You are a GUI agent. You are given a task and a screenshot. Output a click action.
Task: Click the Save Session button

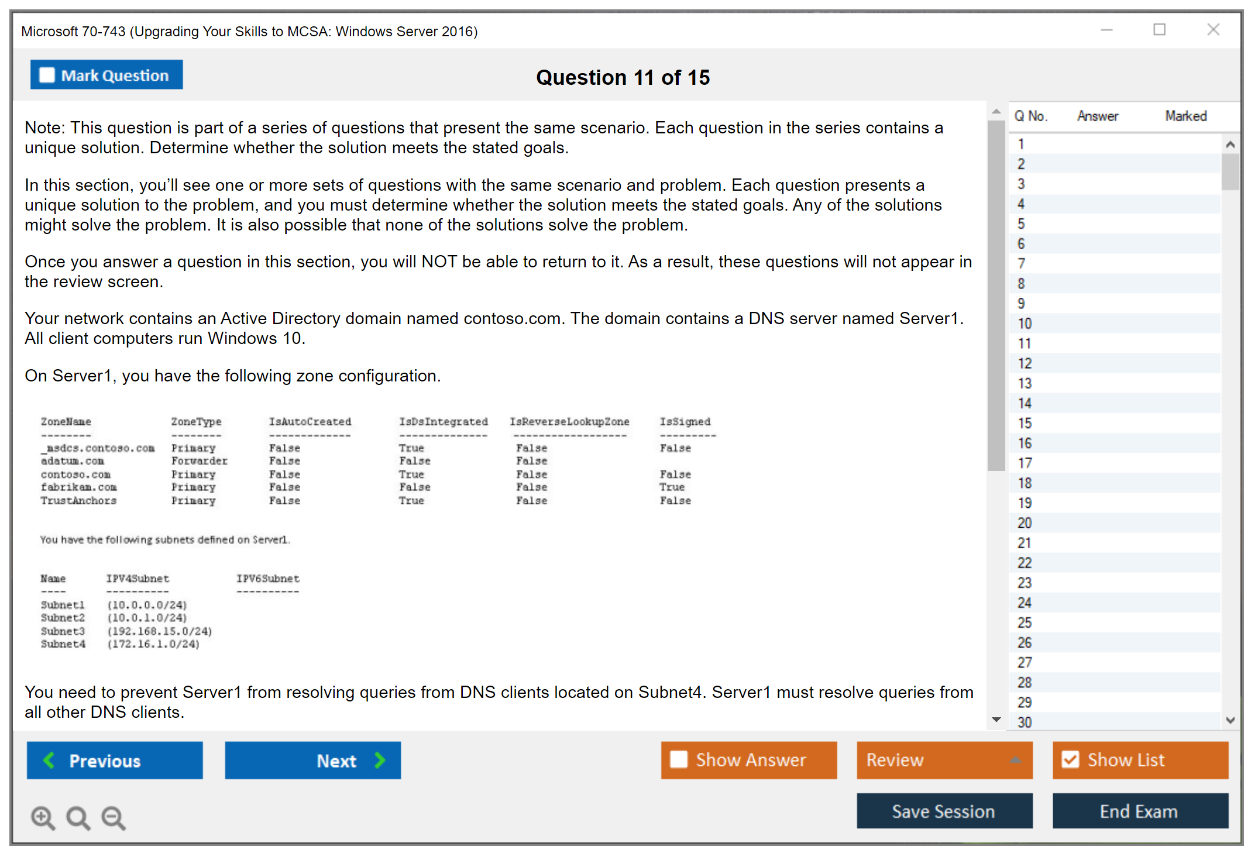tap(944, 811)
